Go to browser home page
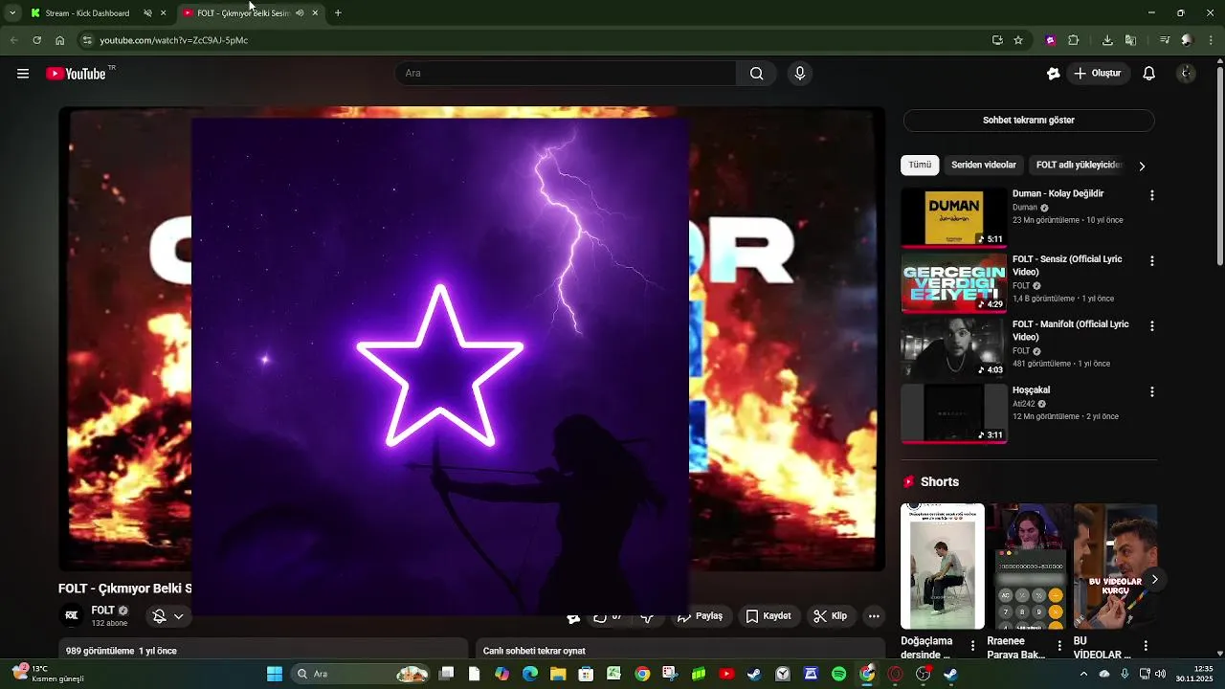Viewport: 1225px width, 689px height. [59, 40]
